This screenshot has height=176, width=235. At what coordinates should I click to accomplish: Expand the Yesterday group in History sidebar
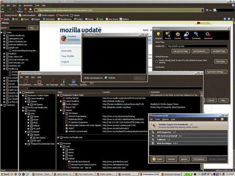pos(2,105)
